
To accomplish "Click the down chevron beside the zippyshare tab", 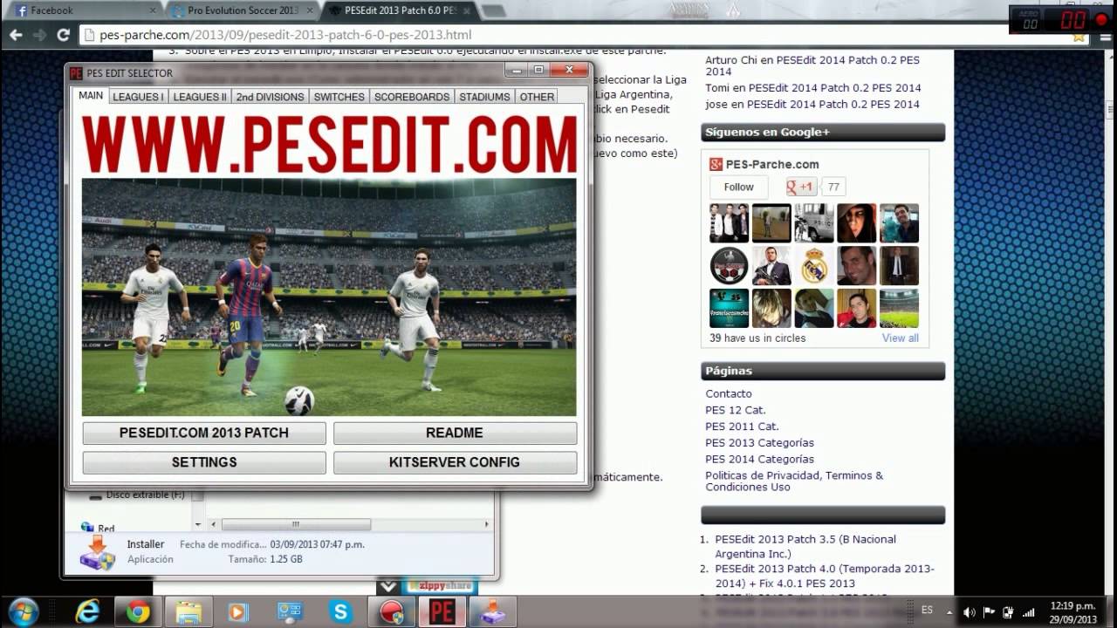I will pos(388,587).
